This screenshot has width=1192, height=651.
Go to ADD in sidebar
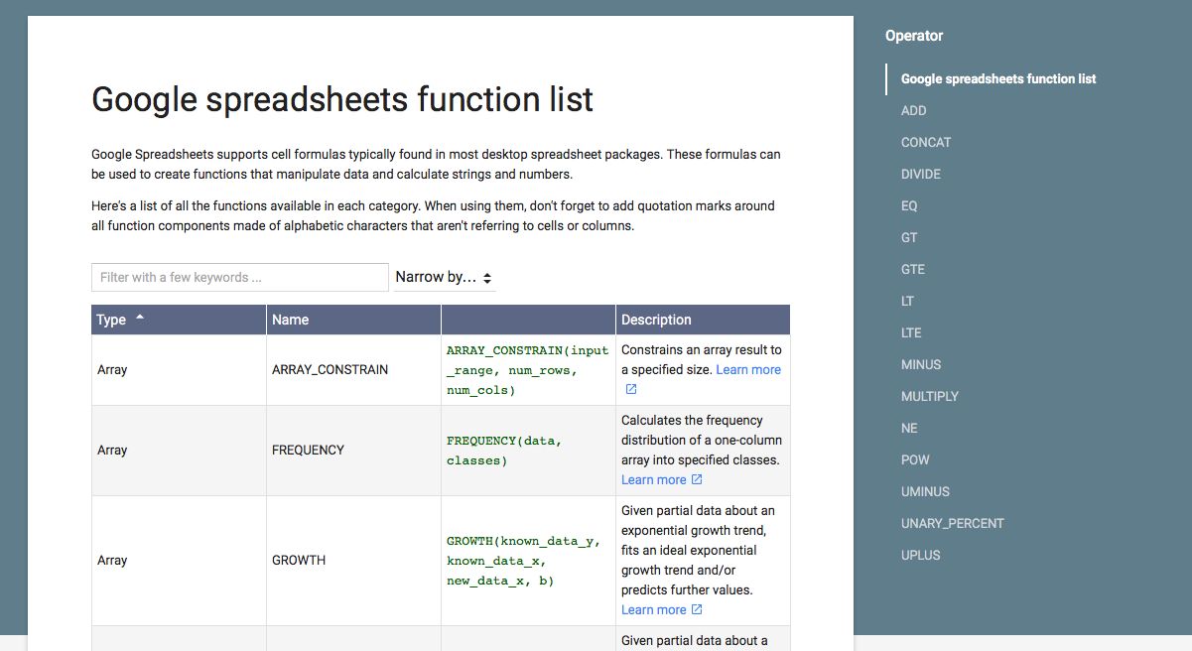tap(913, 111)
